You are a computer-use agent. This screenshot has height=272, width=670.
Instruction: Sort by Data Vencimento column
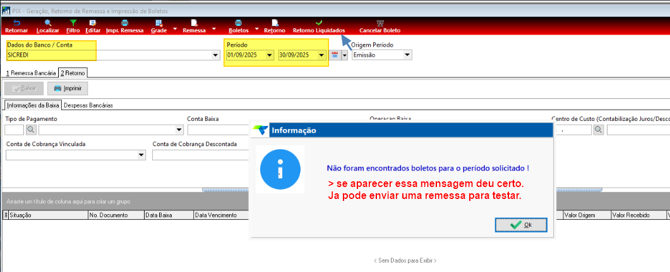pos(222,215)
